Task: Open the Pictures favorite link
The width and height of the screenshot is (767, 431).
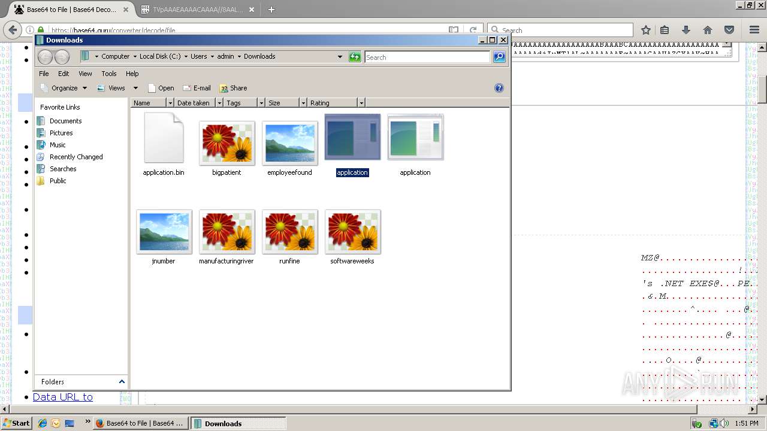Action: pyautogui.click(x=61, y=133)
